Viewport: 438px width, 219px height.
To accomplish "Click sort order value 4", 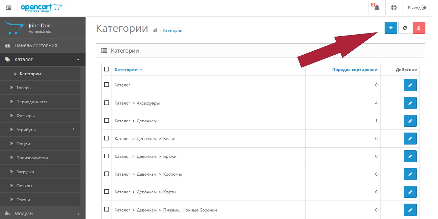I will (x=376, y=103).
